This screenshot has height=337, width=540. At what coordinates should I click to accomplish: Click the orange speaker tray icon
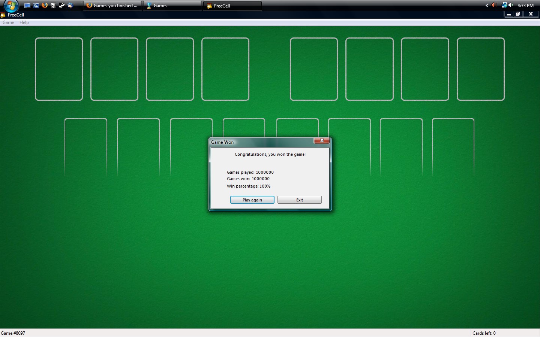[493, 5]
